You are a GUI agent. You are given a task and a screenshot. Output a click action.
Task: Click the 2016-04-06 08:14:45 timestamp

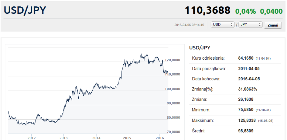pos(189,25)
